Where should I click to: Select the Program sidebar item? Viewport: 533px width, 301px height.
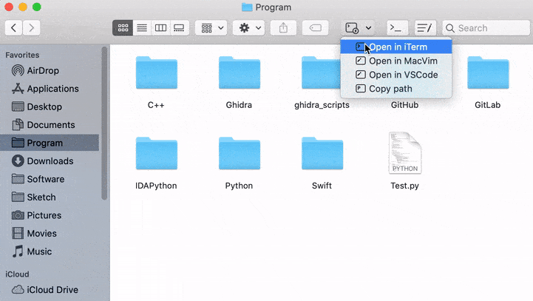pos(50,143)
